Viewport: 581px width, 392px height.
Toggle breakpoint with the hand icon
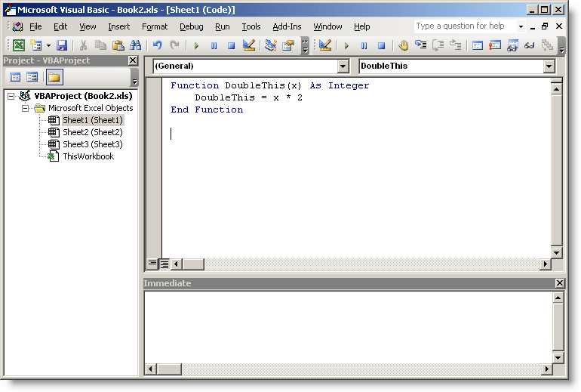pyautogui.click(x=403, y=45)
